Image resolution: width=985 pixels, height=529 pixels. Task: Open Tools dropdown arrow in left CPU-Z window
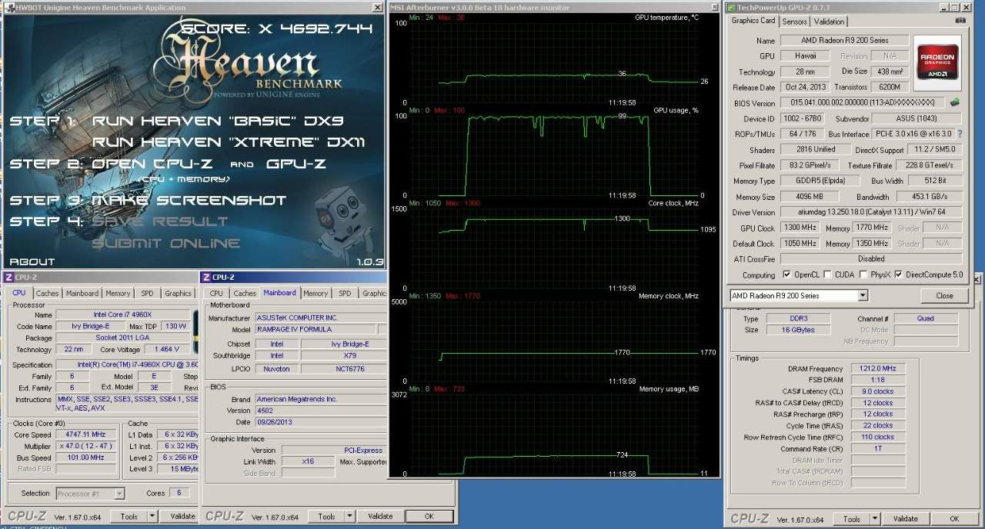[152, 517]
